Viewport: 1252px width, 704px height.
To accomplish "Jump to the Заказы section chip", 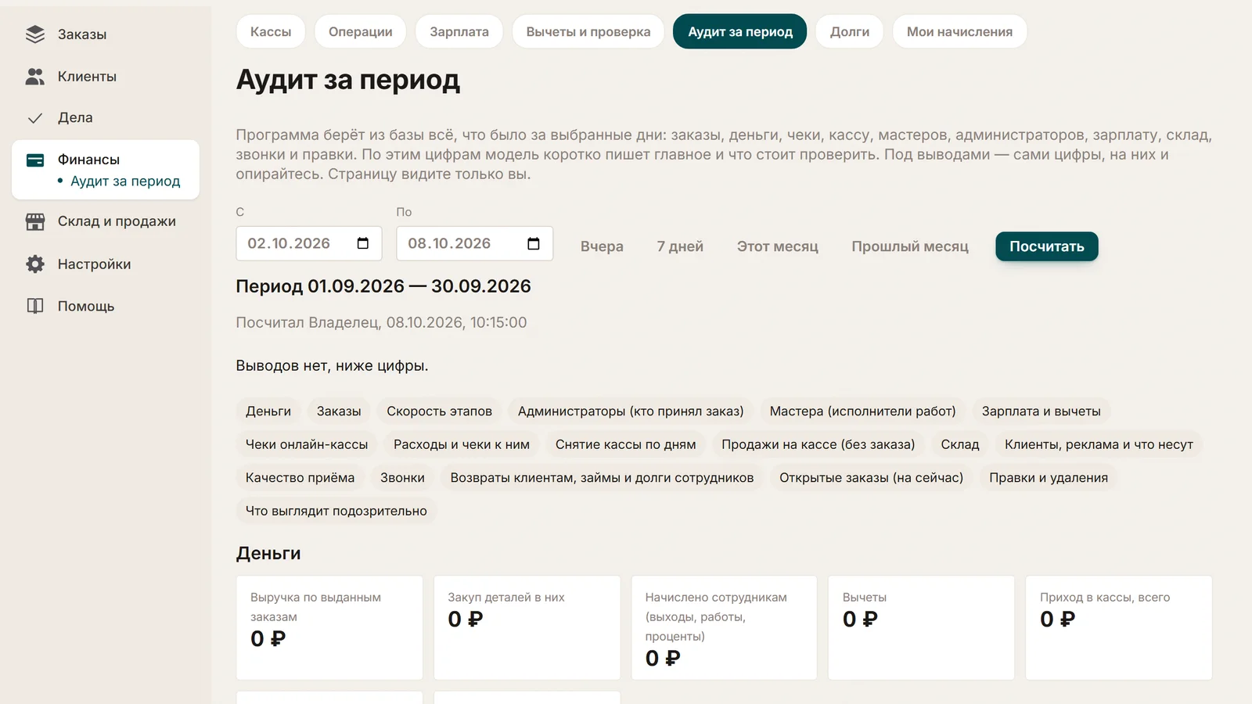I will pos(339,411).
